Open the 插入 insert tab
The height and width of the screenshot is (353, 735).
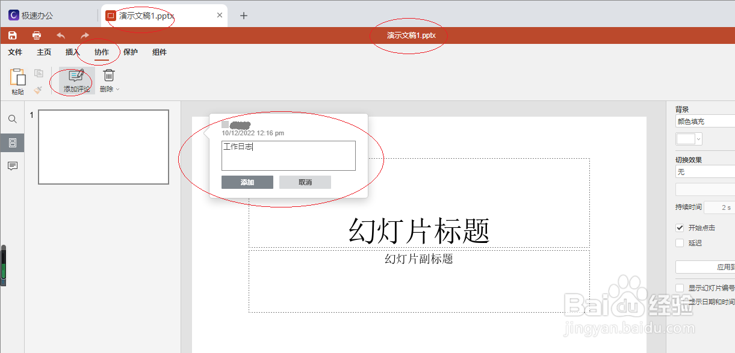pos(72,52)
